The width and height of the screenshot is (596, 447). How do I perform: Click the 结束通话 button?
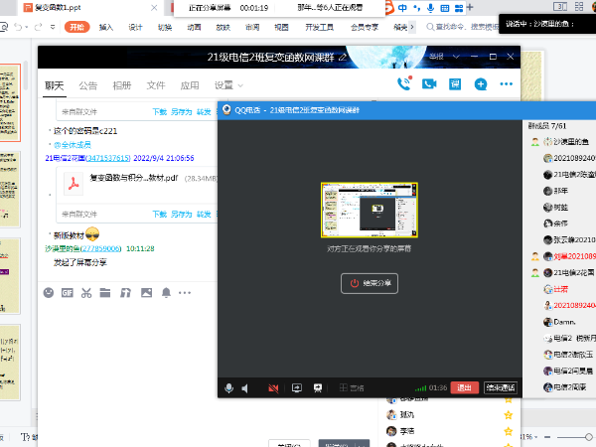coord(501,387)
